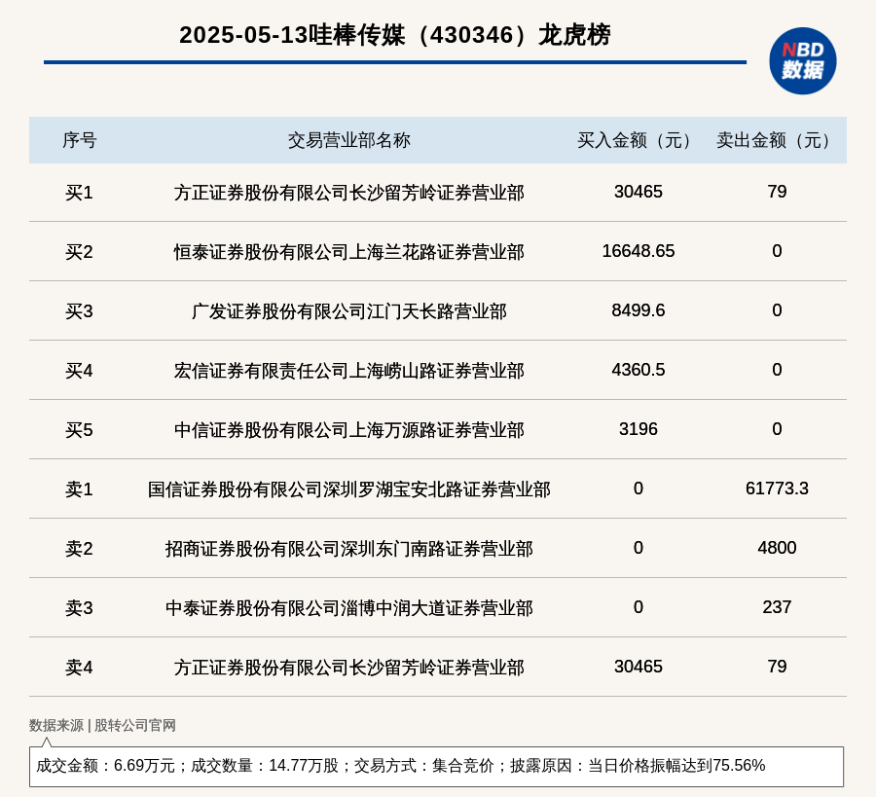Screen dimensions: 876x797
Task: Click the NBD数据 round logo
Action: (x=802, y=61)
